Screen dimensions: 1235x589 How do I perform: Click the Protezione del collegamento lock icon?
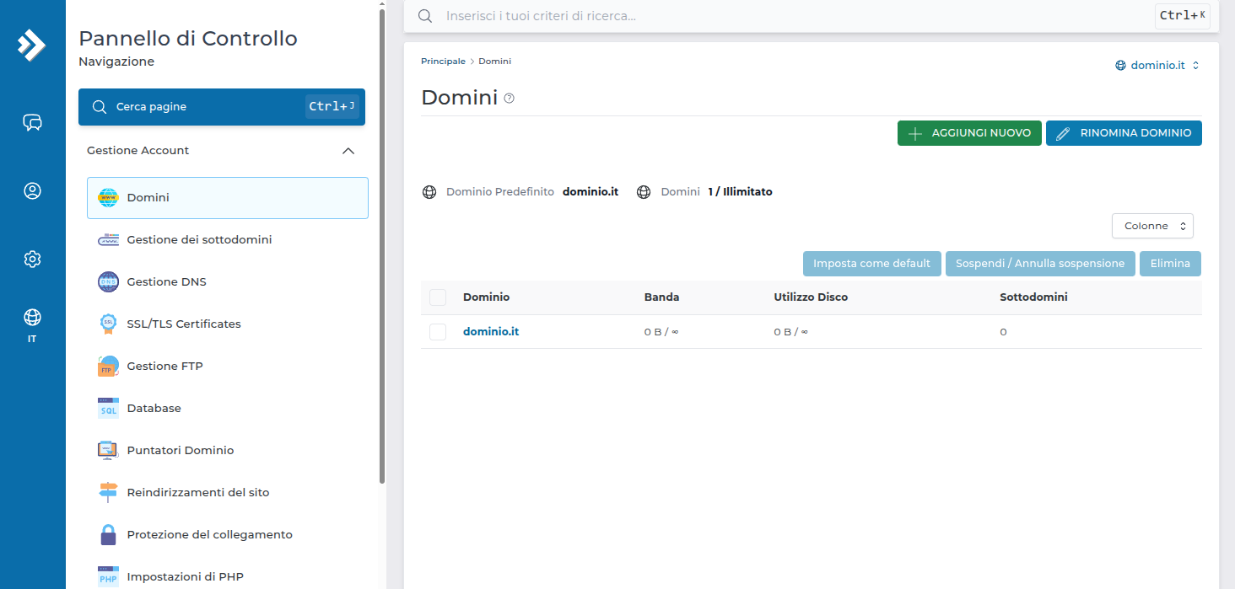108,535
